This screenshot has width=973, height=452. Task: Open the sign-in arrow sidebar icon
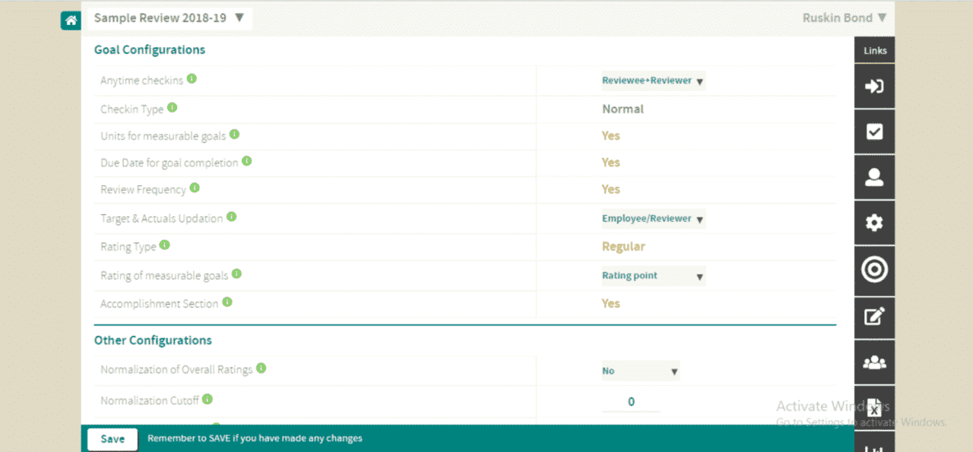tap(874, 86)
